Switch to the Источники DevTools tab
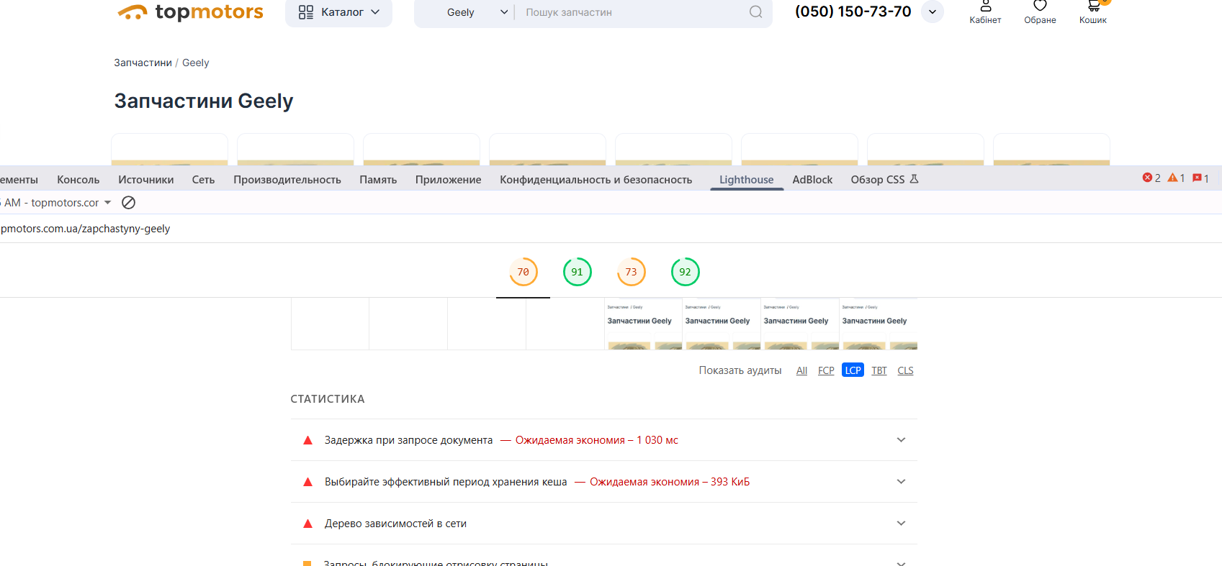This screenshot has width=1222, height=566. tap(146, 180)
